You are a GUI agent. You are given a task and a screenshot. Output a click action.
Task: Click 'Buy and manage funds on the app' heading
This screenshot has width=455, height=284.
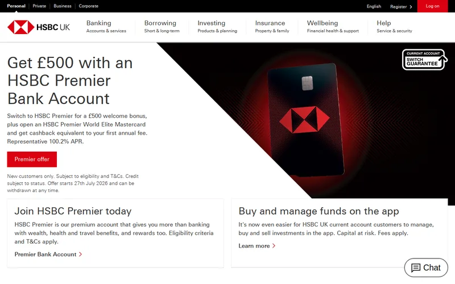(318, 211)
